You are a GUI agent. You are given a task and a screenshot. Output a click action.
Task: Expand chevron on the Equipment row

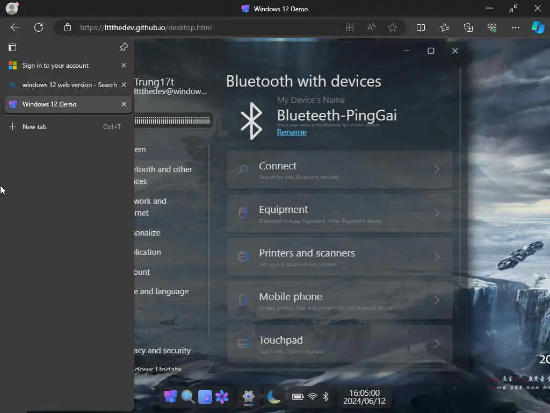pos(437,213)
